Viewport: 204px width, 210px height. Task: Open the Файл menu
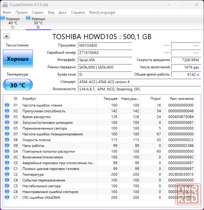7,13
